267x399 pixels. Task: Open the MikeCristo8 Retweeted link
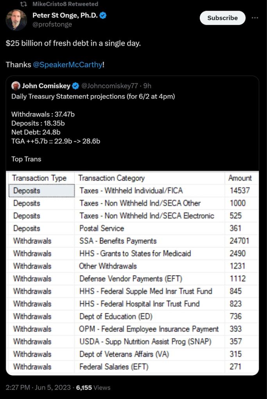(x=65, y=4)
